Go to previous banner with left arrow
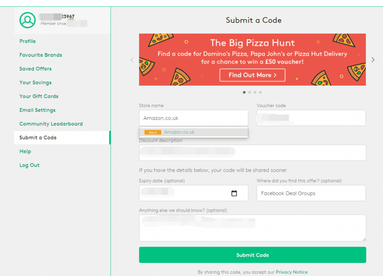 coord(132,60)
